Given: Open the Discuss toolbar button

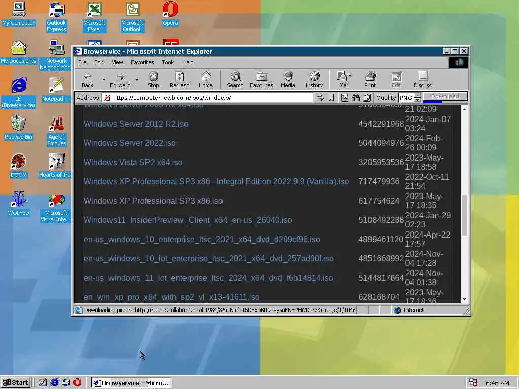Looking at the screenshot, I should pyautogui.click(x=422, y=80).
